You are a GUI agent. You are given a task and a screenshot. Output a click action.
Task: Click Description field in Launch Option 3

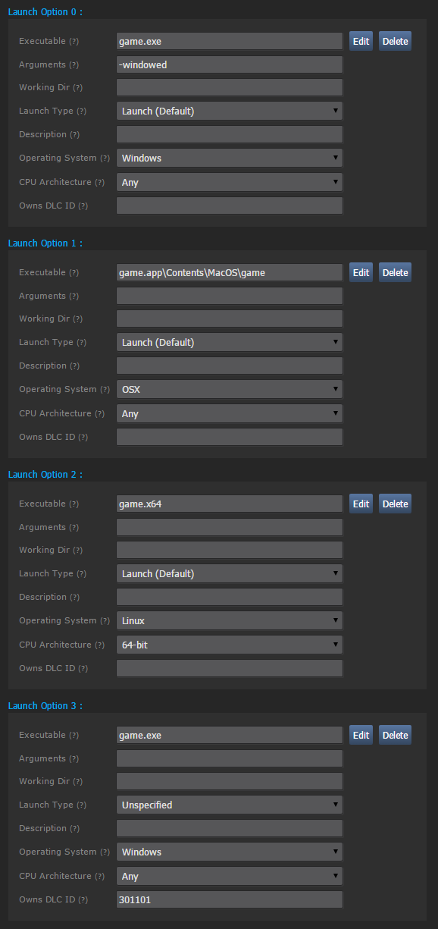[230, 828]
